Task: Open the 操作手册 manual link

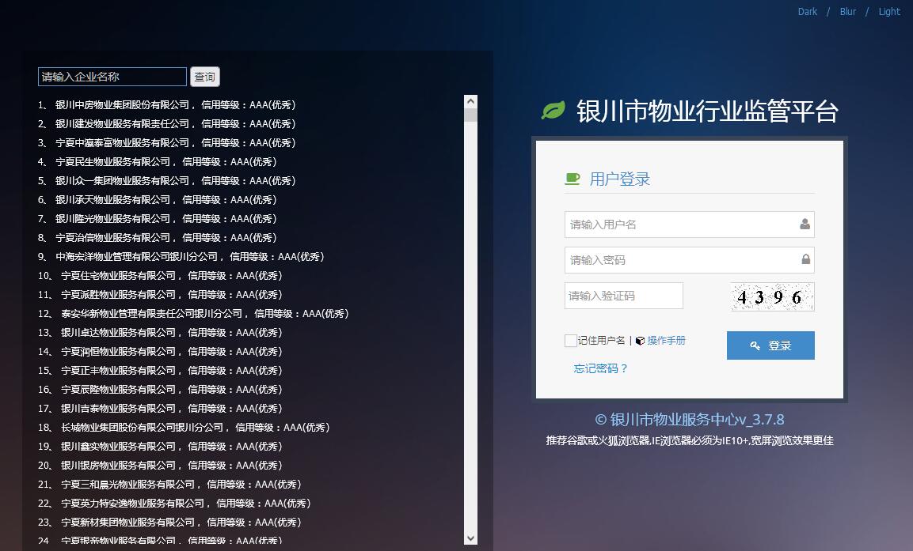Action: click(x=666, y=341)
